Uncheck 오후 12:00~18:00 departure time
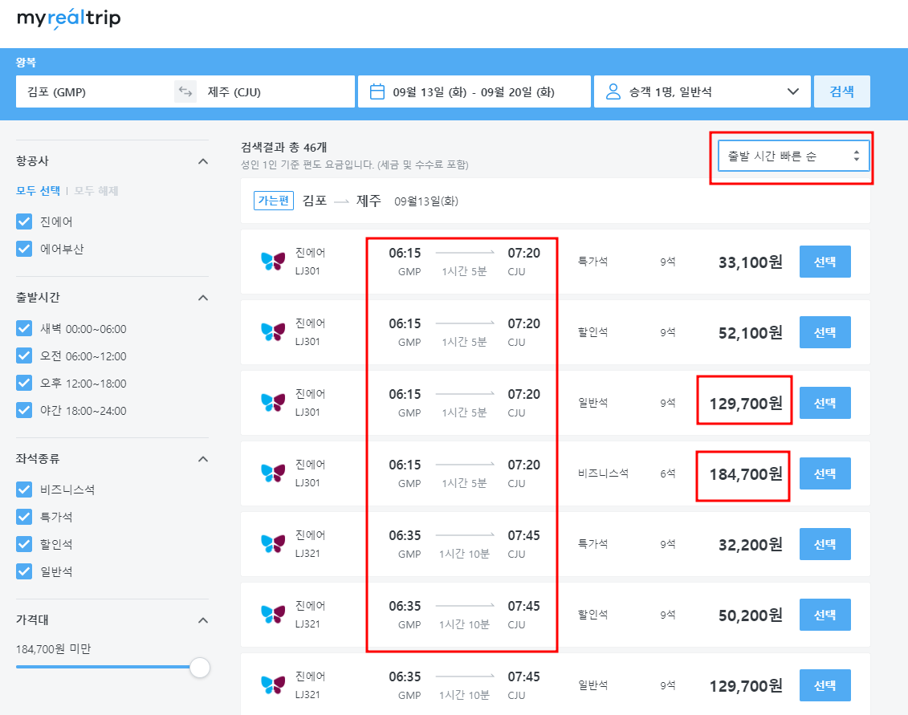Image resolution: width=908 pixels, height=715 pixels. [24, 383]
